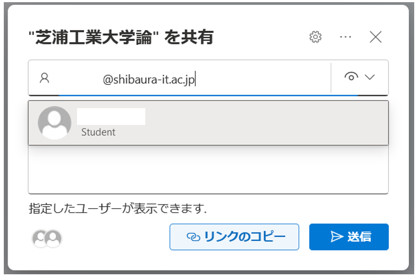
Task: Close the share dialog with the X
Action: pyautogui.click(x=376, y=37)
